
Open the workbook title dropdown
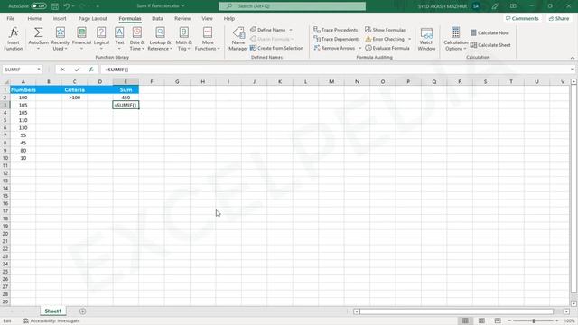click(x=182, y=6)
